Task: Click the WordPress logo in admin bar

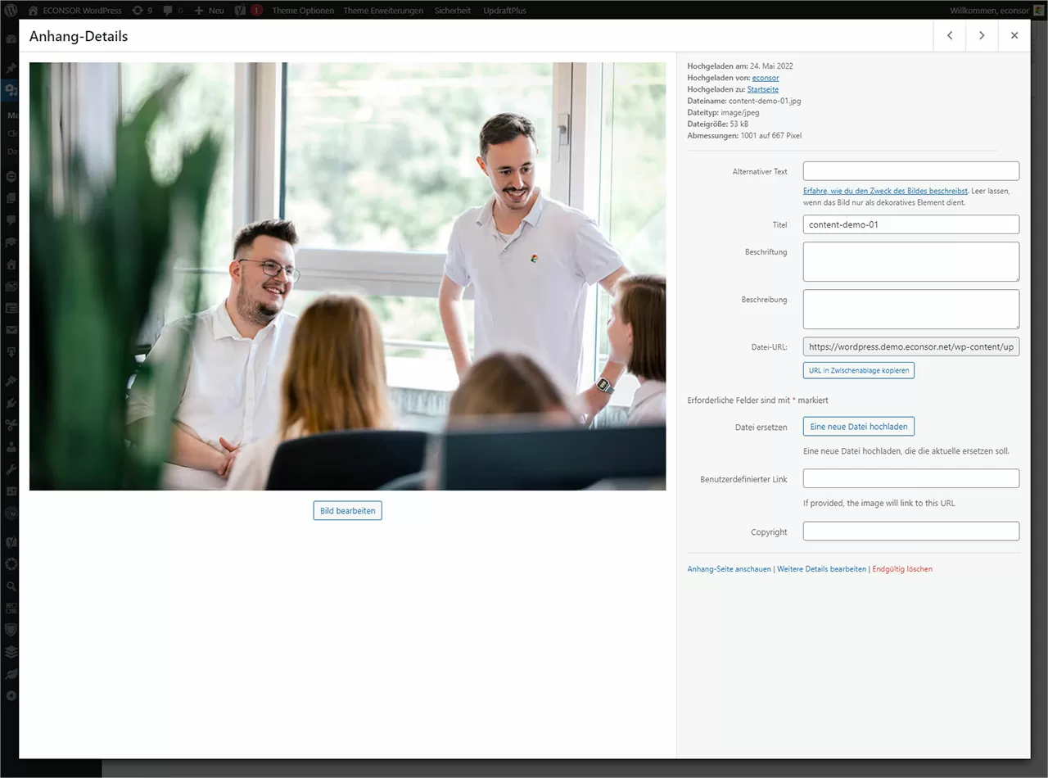Action: click(9, 10)
